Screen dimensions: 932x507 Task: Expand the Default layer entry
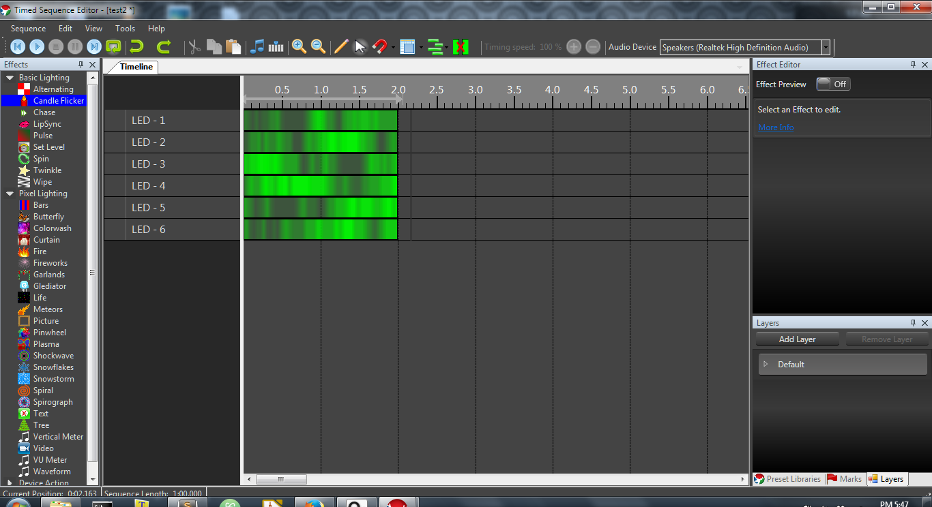[x=766, y=364]
